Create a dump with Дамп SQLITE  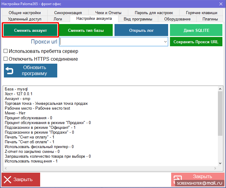(x=196, y=30)
